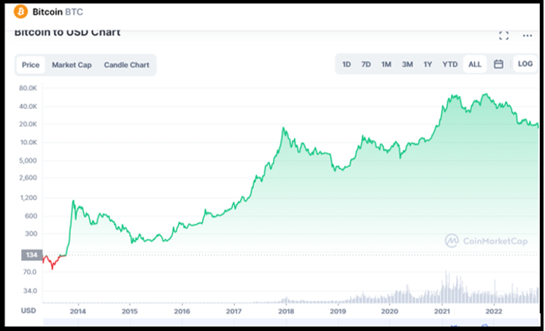Click the 2017 x-axis label
The width and height of the screenshot is (545, 331).
click(x=233, y=311)
